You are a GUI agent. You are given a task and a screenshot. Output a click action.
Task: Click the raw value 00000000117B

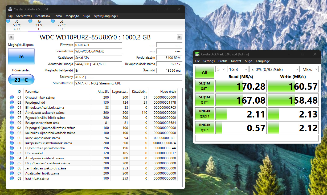(x=165, y=103)
